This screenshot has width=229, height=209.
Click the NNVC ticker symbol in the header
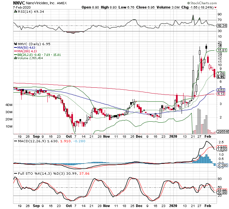pyautogui.click(x=19, y=3)
